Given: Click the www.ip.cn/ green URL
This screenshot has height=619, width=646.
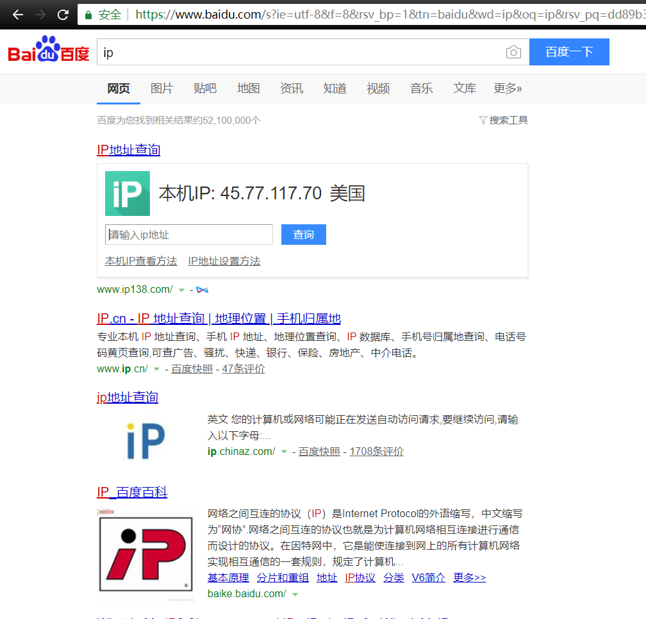Looking at the screenshot, I should tap(122, 369).
